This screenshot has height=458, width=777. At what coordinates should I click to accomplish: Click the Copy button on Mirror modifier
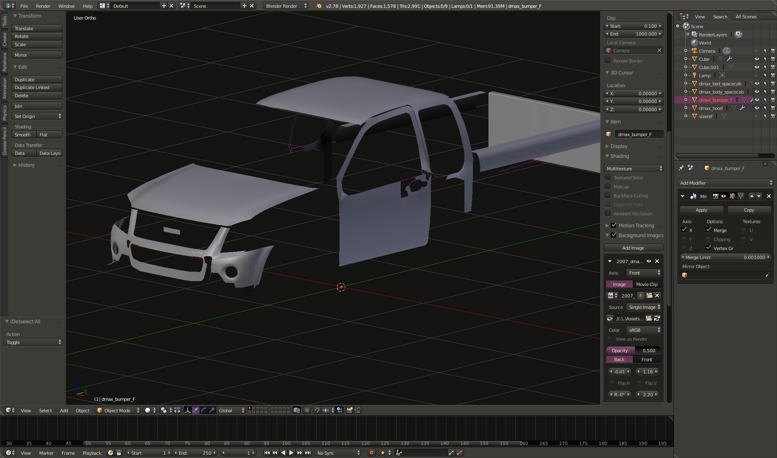[749, 210]
